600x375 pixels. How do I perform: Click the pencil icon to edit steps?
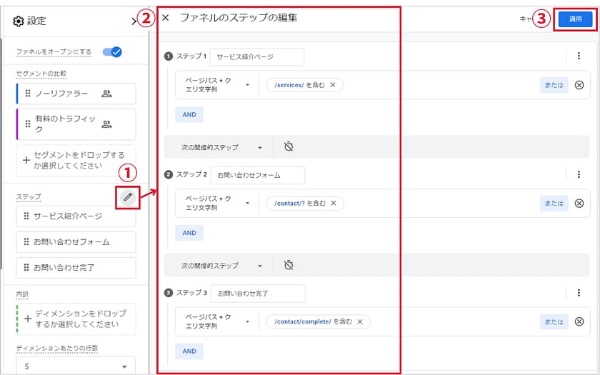coord(128,196)
